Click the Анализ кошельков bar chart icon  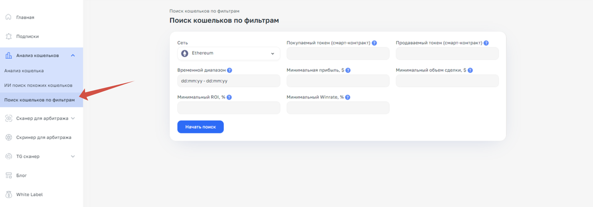[x=8, y=55]
